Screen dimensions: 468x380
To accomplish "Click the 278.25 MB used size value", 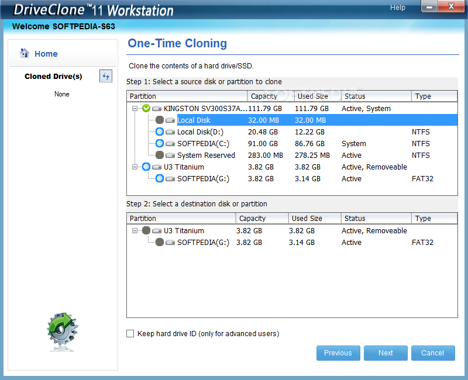I will click(x=312, y=156).
